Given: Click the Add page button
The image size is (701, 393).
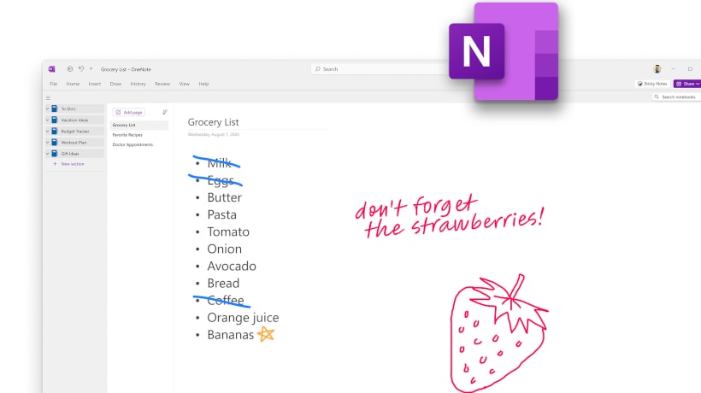Looking at the screenshot, I should click(129, 112).
